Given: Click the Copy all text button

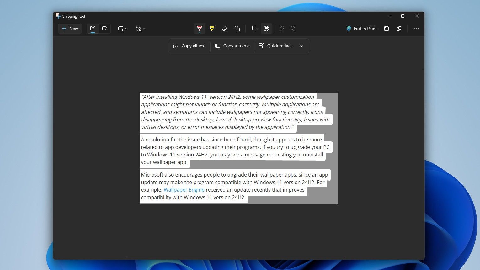Looking at the screenshot, I should pyautogui.click(x=189, y=46).
